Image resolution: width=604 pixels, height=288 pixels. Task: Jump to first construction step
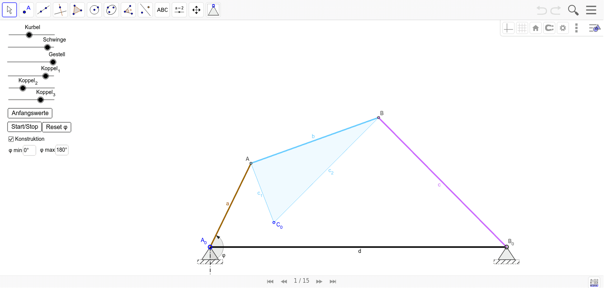(270, 282)
